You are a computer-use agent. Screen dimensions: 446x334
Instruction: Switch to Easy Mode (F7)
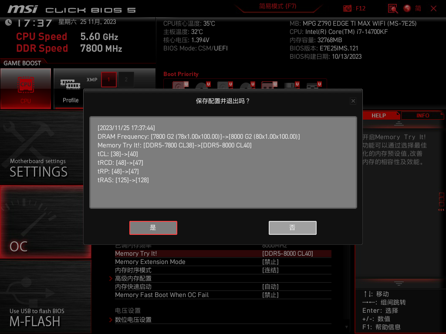[x=277, y=6]
